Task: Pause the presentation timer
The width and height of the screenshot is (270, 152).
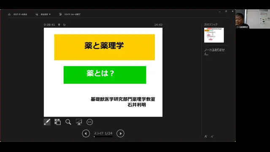Action: click(59, 24)
